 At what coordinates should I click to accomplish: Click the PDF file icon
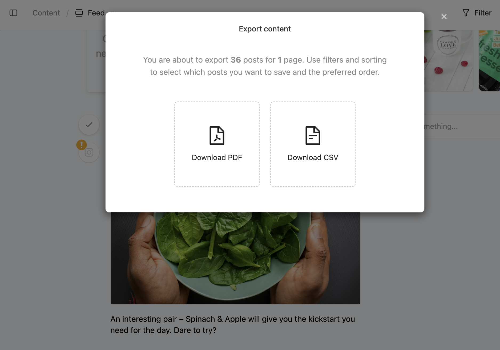(x=217, y=136)
